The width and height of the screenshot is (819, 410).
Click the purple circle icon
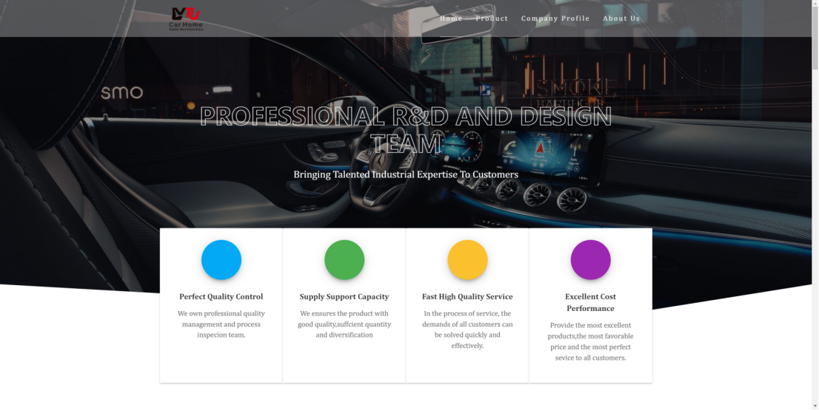591,259
